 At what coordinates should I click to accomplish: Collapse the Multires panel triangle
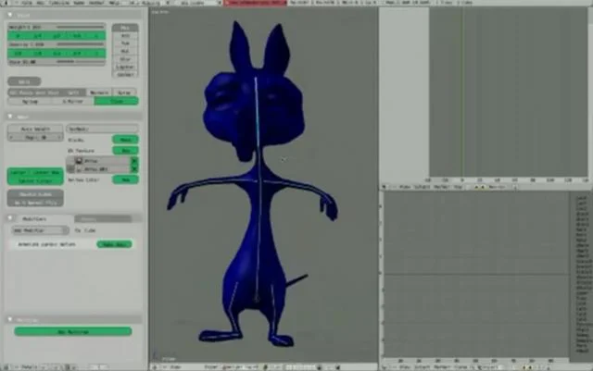pyautogui.click(x=10, y=319)
